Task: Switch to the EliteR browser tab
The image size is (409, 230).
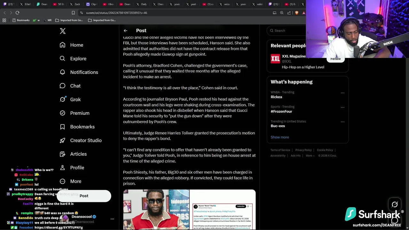Action: [x=26, y=4]
